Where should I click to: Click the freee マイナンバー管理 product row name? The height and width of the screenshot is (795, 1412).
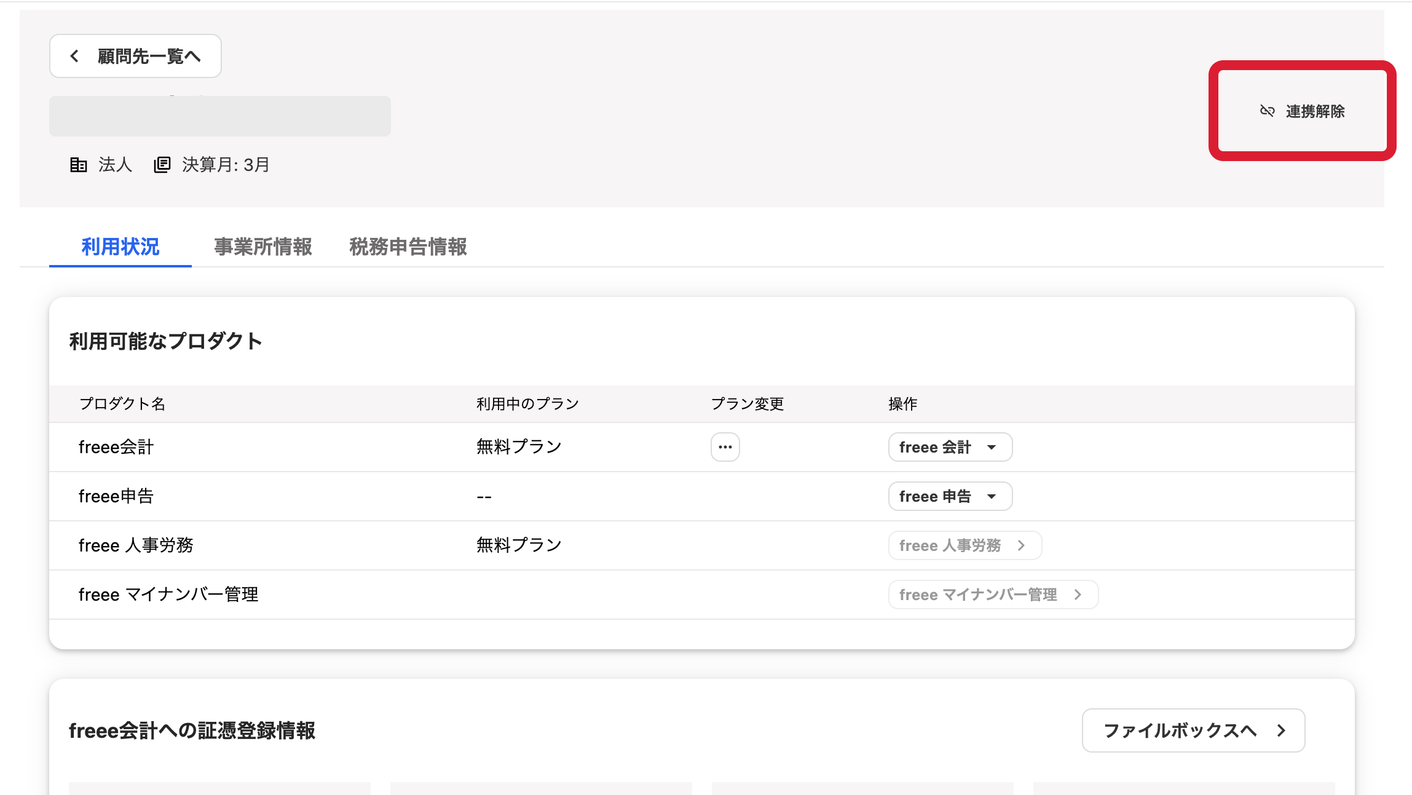tap(168, 595)
